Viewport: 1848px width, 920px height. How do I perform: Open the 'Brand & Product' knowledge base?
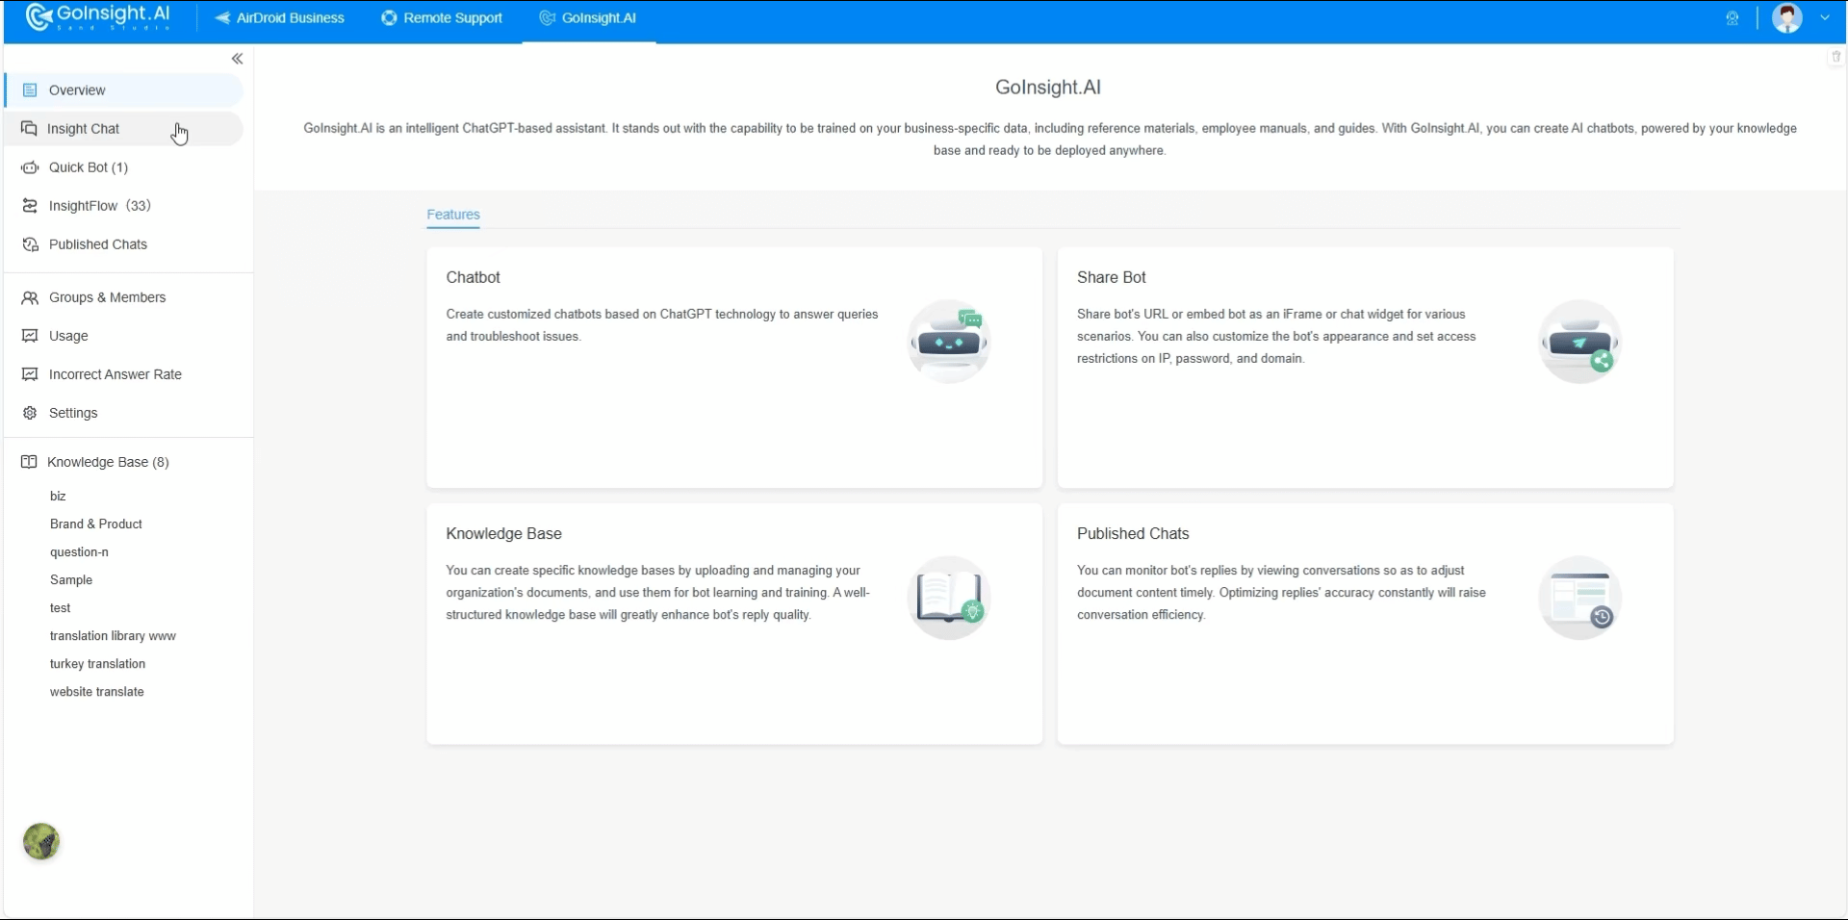(96, 524)
